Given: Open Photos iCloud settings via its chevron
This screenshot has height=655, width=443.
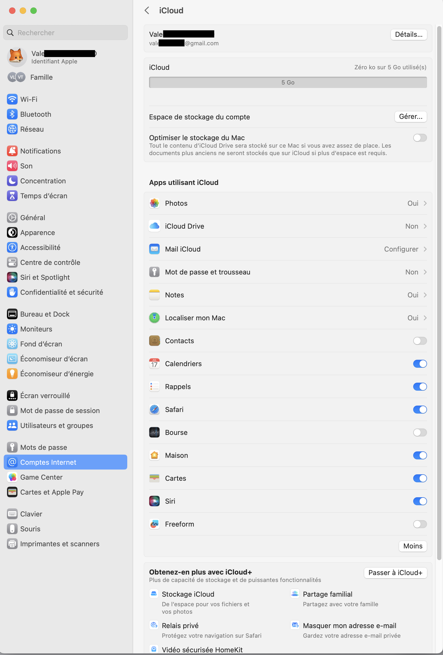Looking at the screenshot, I should (425, 203).
